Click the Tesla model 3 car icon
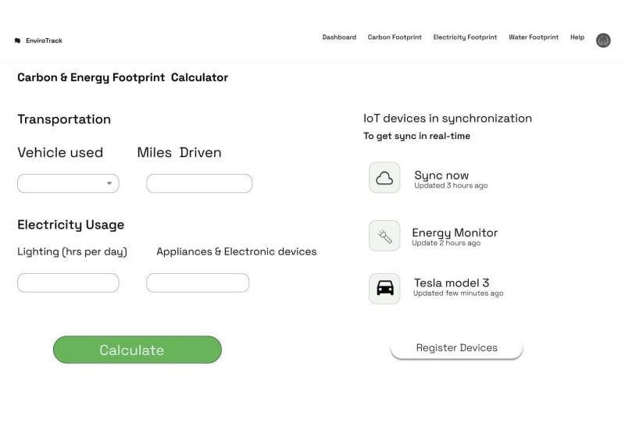The image size is (625, 441). click(384, 289)
